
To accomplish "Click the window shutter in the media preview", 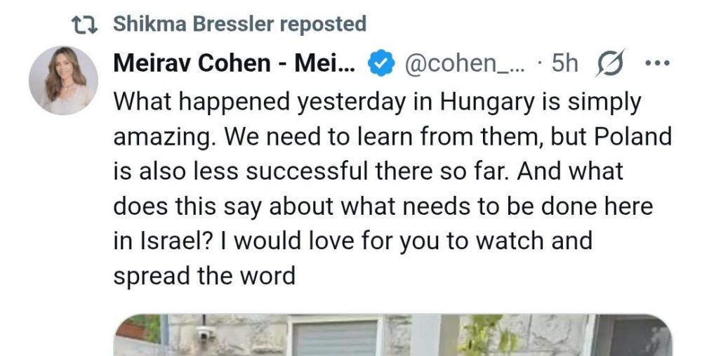I will click(x=333, y=338).
